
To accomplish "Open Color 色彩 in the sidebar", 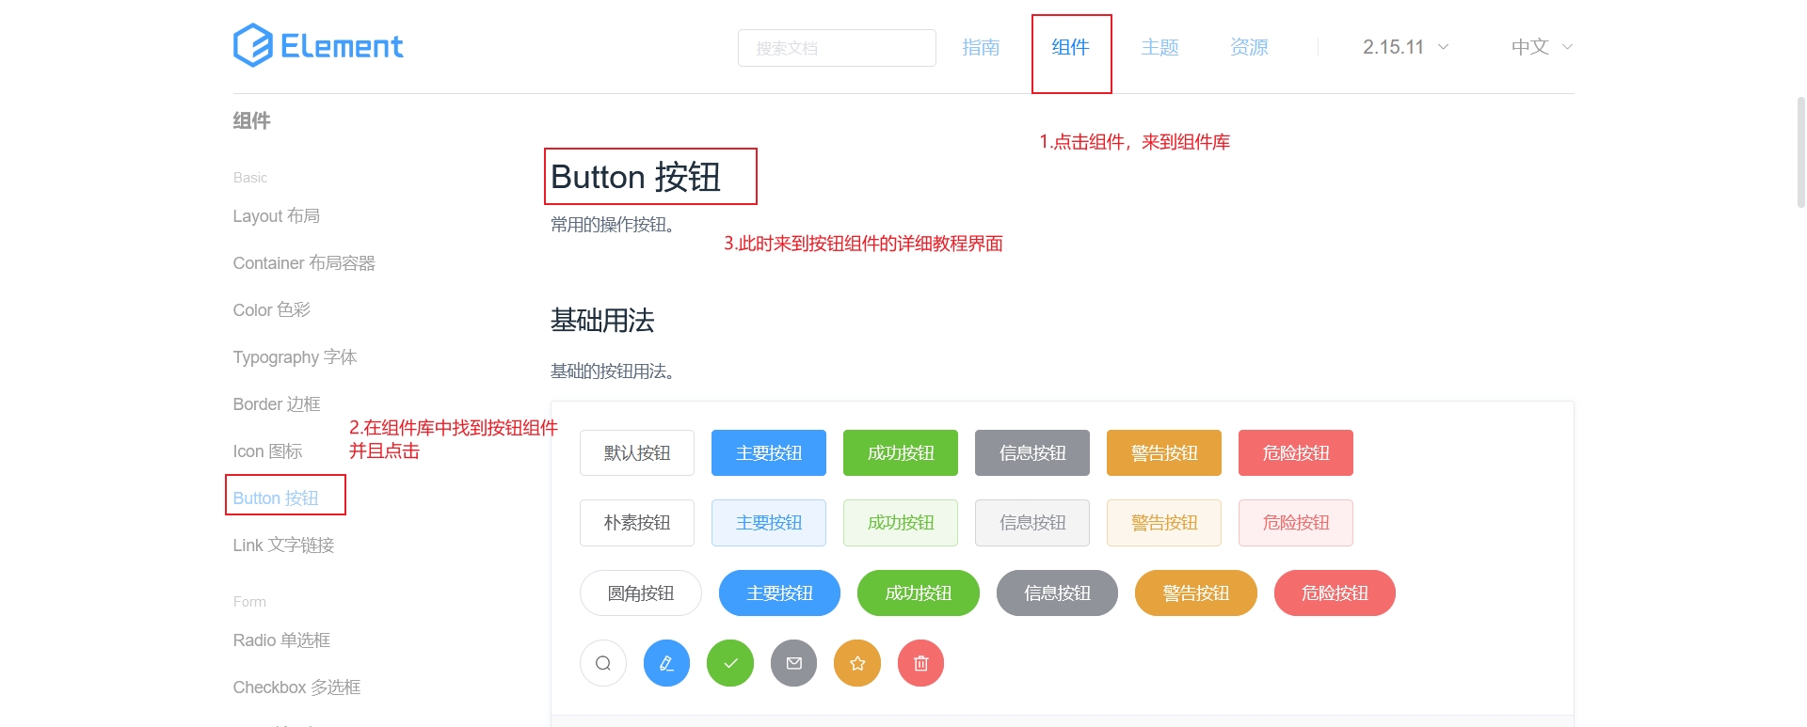I will [271, 309].
